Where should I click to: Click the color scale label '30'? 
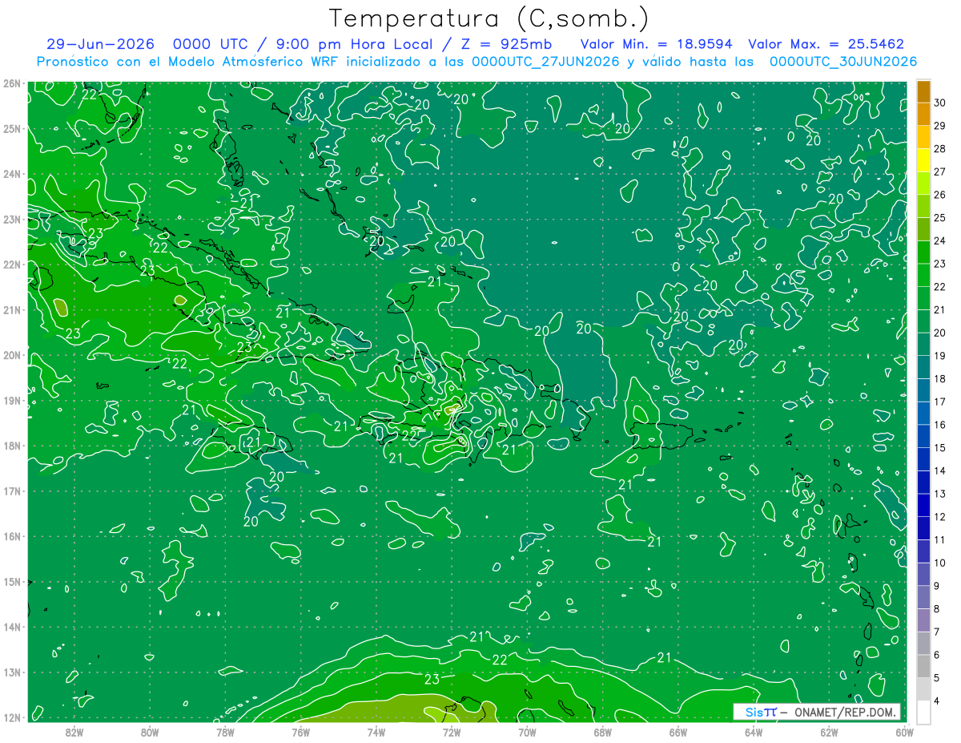coord(940,103)
